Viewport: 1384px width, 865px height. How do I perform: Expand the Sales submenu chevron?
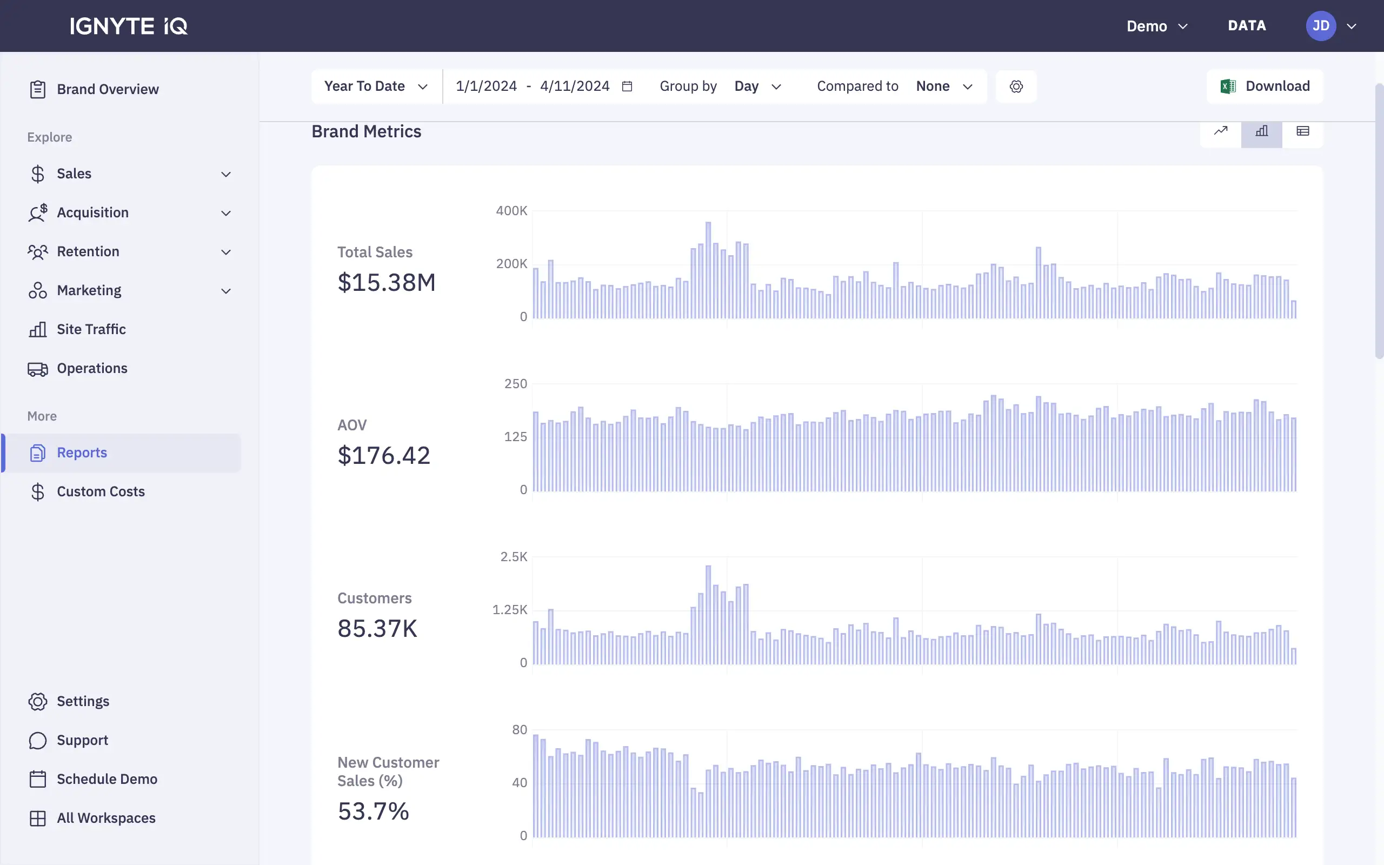pos(226,174)
